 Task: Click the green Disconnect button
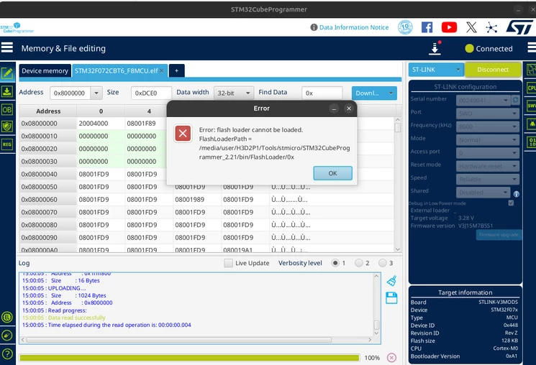(493, 70)
